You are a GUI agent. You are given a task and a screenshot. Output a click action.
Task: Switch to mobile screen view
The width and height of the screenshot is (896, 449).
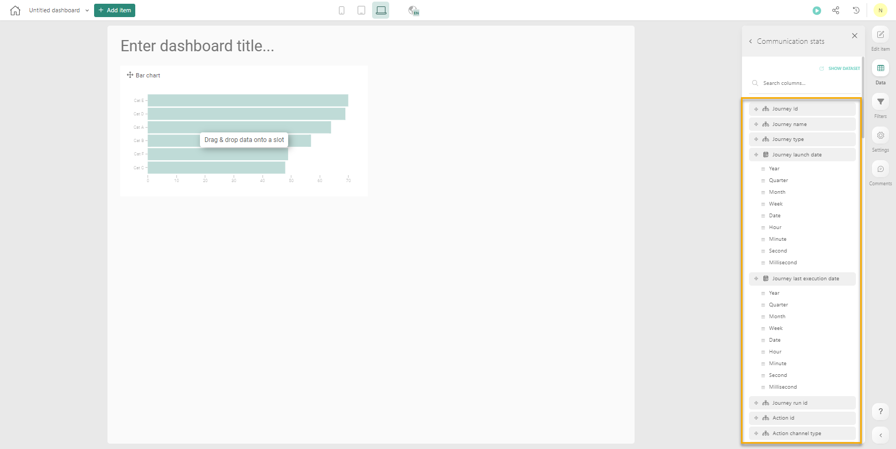point(342,11)
